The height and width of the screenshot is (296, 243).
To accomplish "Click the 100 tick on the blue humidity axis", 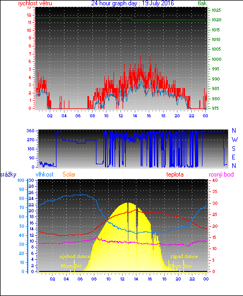I will pyautogui.click(x=21, y=180).
